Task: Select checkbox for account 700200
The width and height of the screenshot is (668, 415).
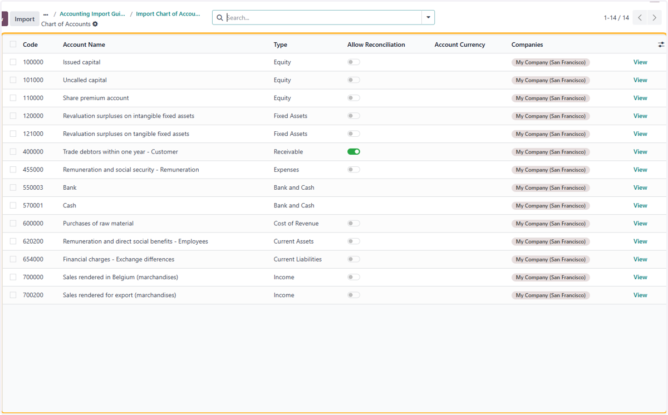Action: click(13, 295)
